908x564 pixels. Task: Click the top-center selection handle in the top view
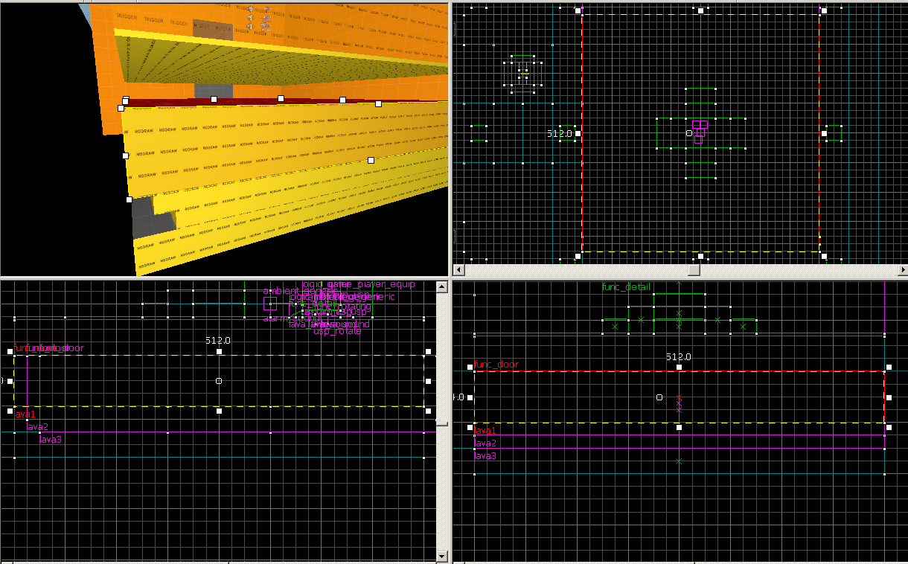coord(700,10)
